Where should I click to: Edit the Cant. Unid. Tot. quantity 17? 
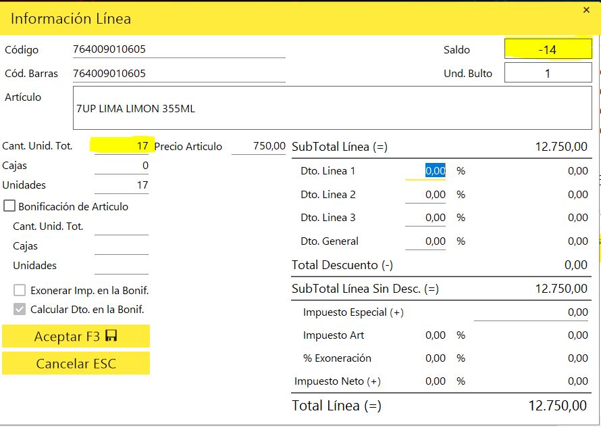(x=122, y=146)
